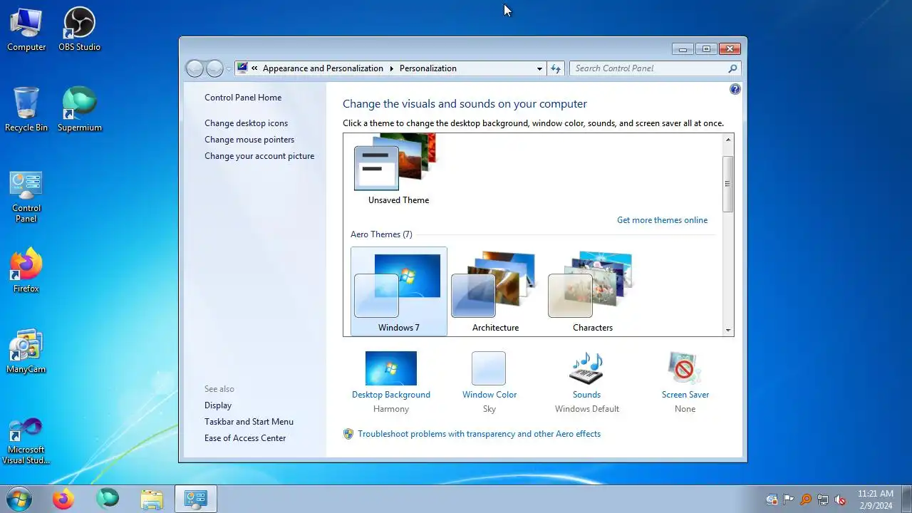Launch Firefox from the taskbar
The width and height of the screenshot is (912, 513).
pyautogui.click(x=63, y=499)
